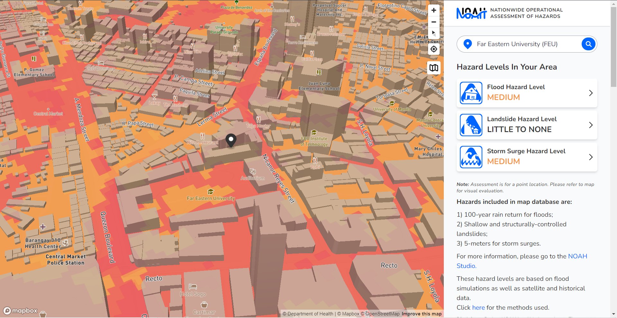Open the Improve this map link
The width and height of the screenshot is (617, 318).
(421, 314)
